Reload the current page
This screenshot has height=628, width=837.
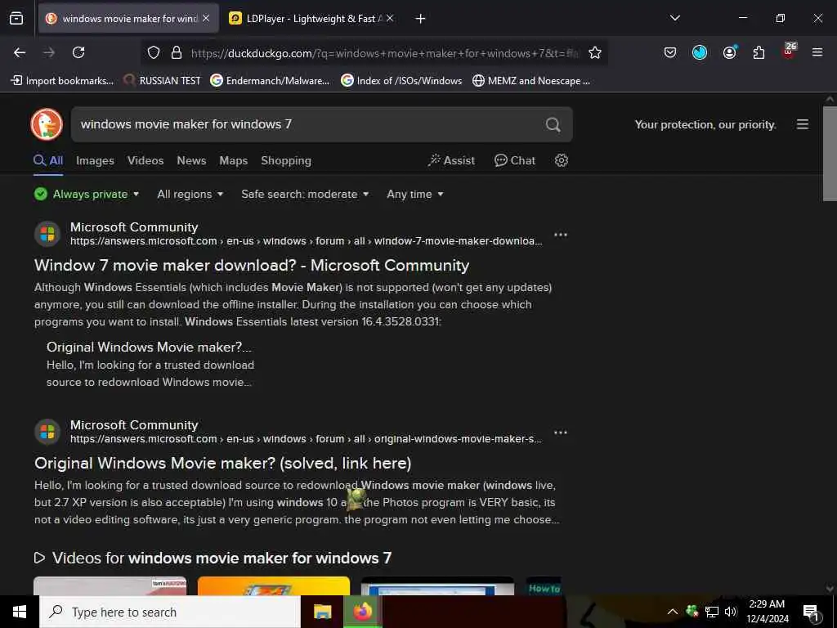point(78,52)
